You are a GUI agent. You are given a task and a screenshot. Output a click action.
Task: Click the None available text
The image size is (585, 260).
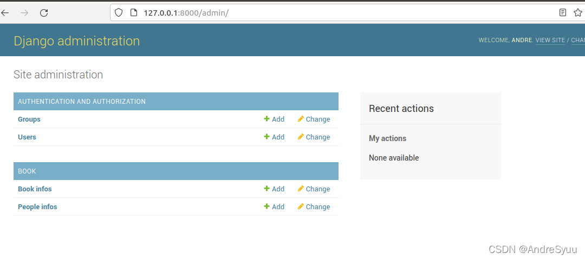[x=394, y=158]
